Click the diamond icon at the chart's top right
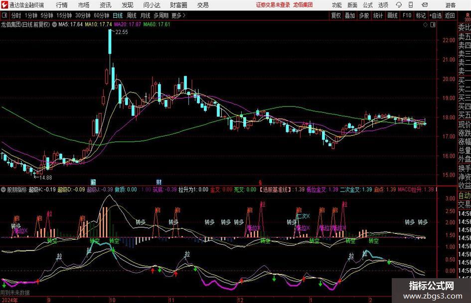This screenshot has height=303, width=471. click(425, 25)
